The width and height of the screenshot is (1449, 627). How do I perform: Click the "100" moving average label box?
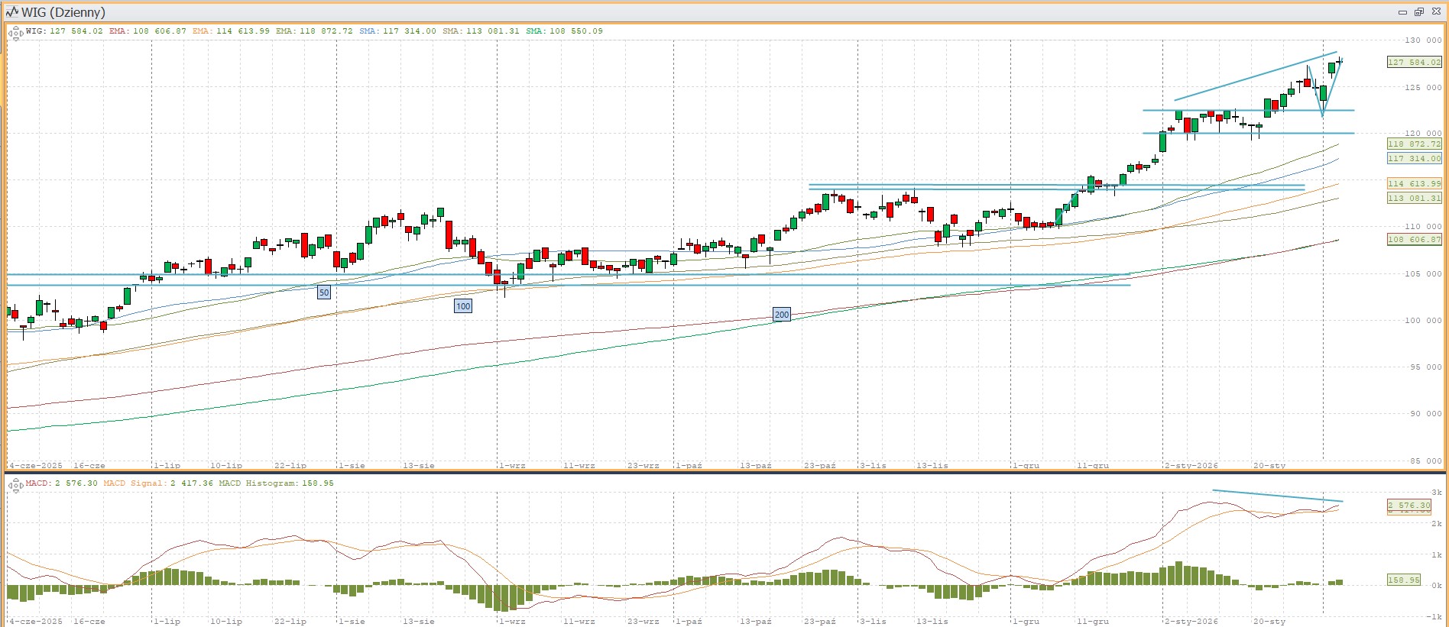coord(463,306)
